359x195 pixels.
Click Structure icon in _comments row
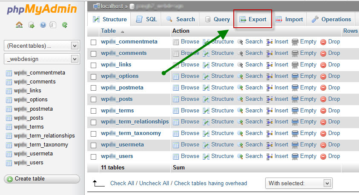tap(206, 54)
